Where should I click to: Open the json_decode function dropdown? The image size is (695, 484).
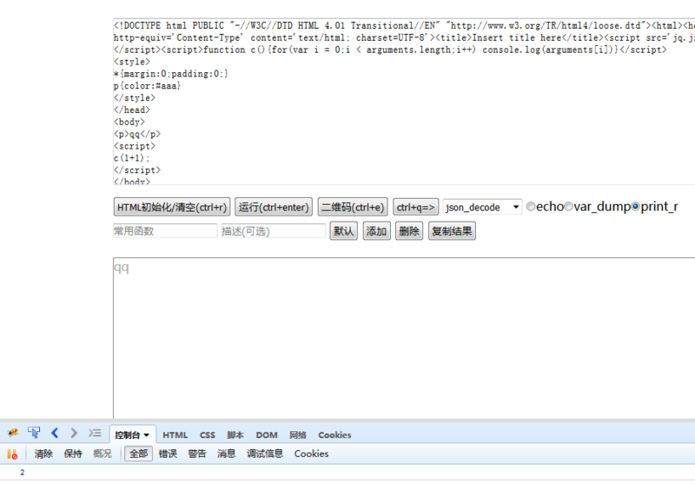(x=482, y=207)
